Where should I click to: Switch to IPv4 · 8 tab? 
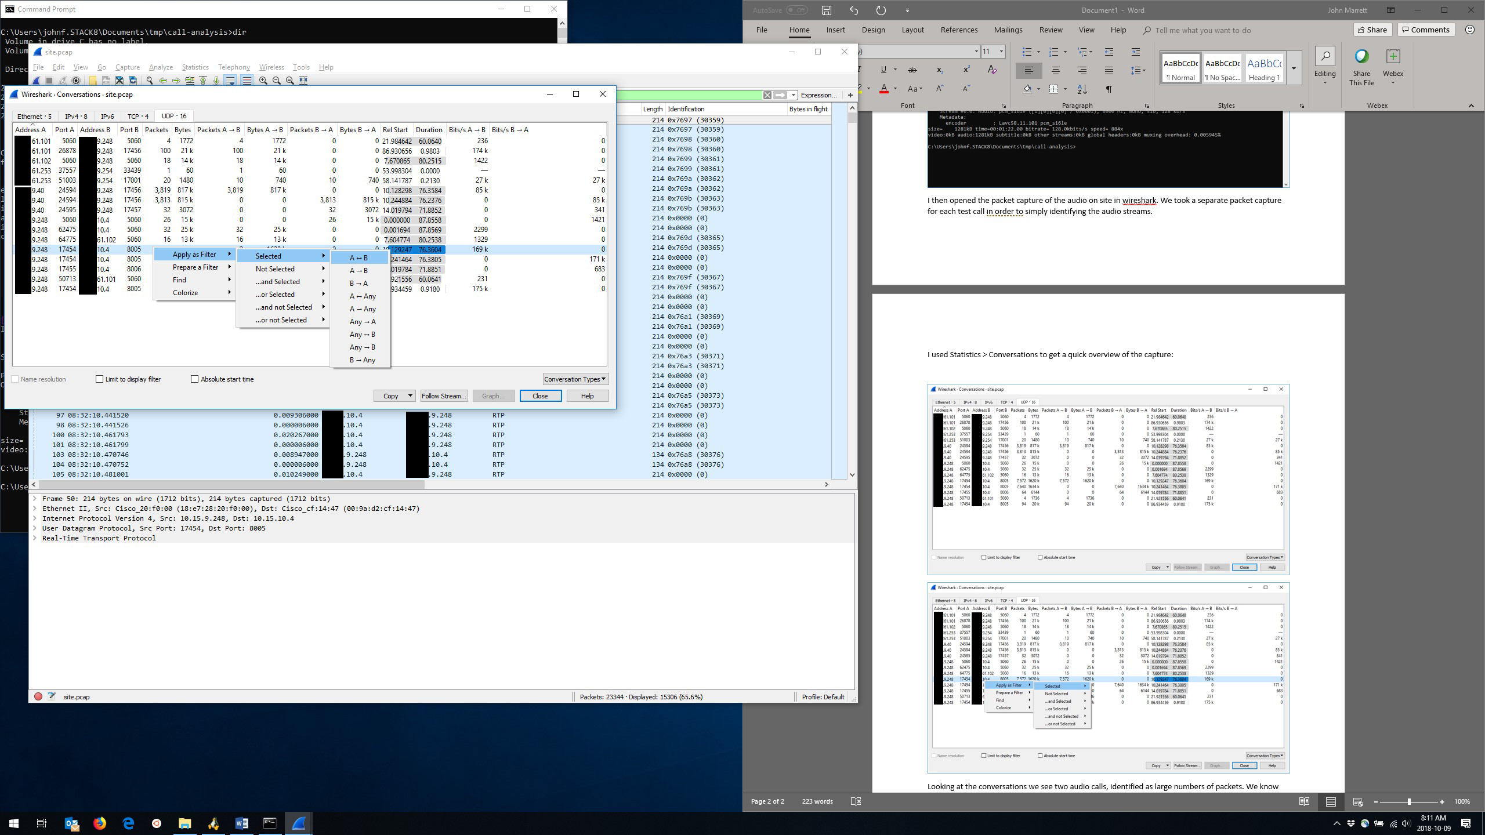click(x=76, y=116)
